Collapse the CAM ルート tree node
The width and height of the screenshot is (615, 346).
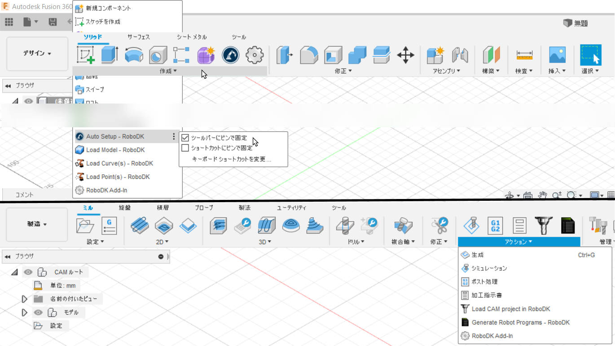pos(14,272)
